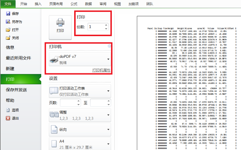Click the large 打印 printer button
This screenshot has height=150, width=241.
point(60,27)
